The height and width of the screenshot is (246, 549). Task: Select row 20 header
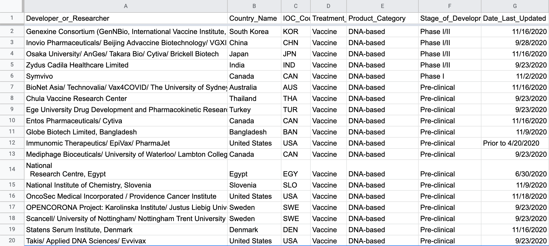pos(12,240)
